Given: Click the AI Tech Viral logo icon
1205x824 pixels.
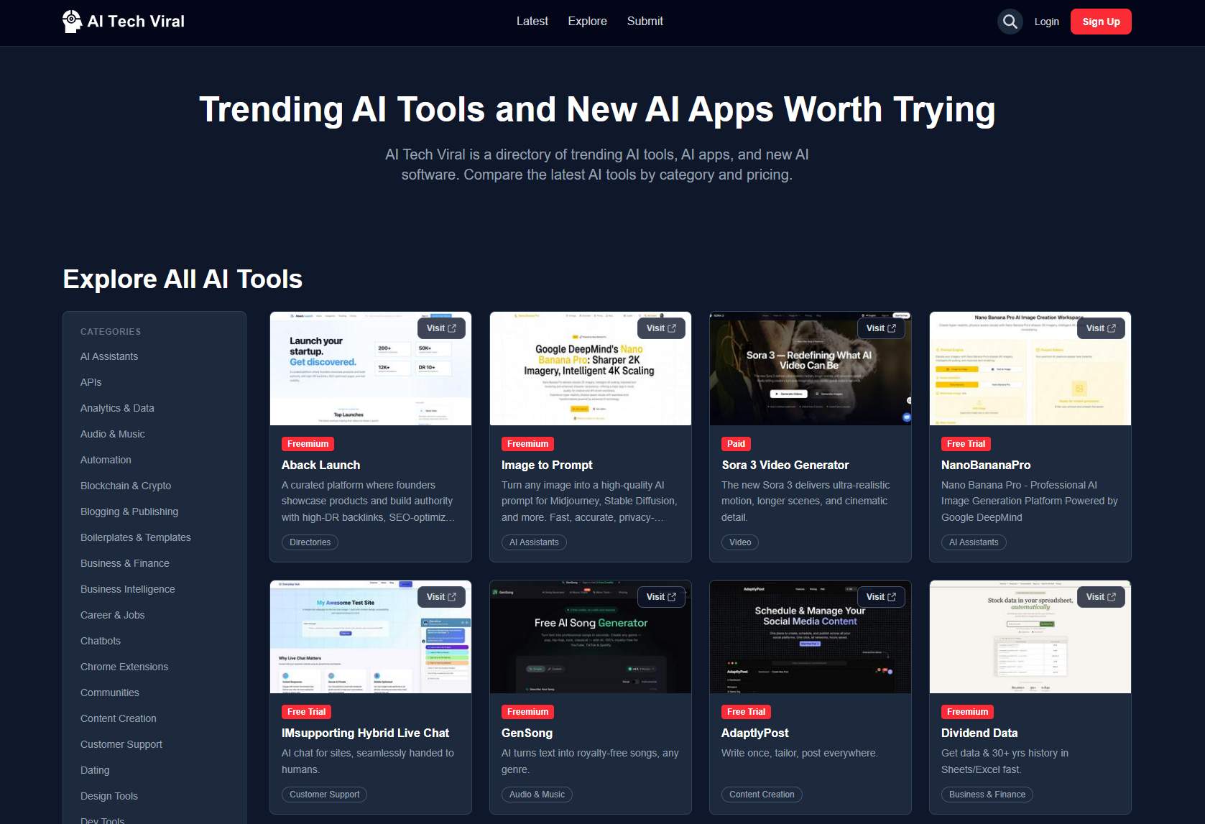Looking at the screenshot, I should 72,21.
